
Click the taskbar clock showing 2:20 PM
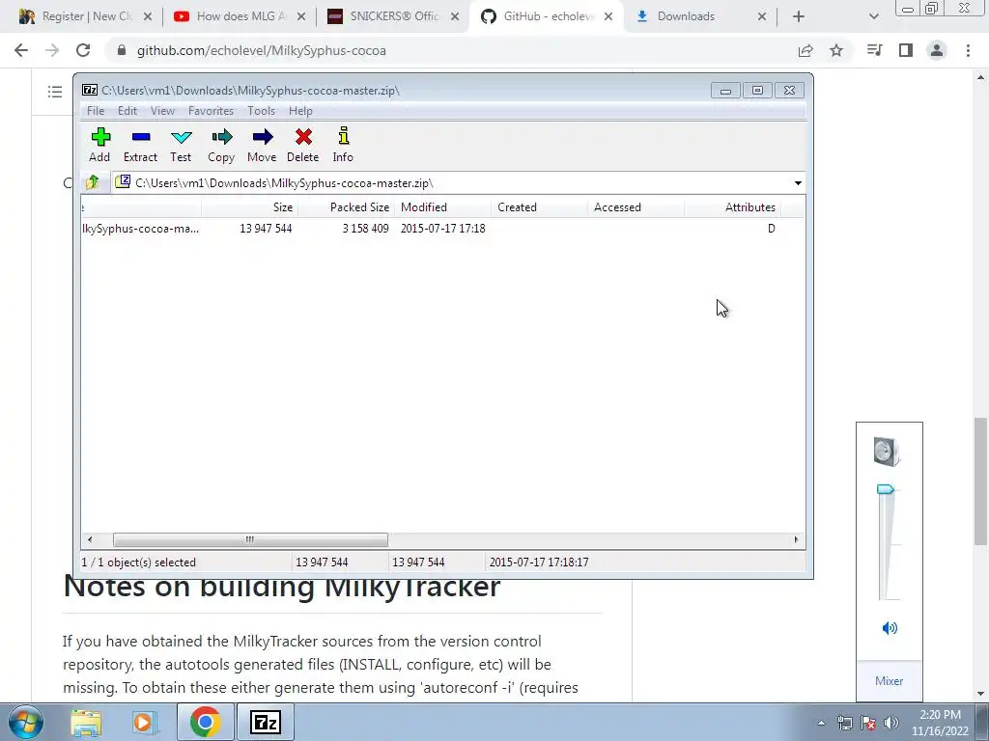point(940,723)
